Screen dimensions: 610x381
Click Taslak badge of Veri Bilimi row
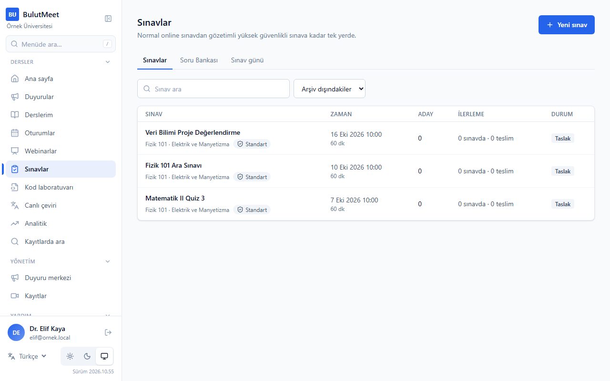tap(563, 138)
